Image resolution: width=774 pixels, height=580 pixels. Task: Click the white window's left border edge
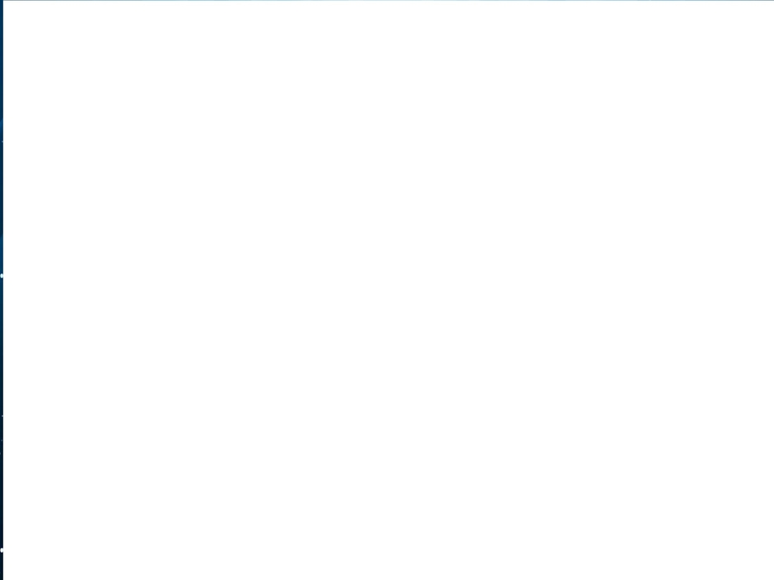3,290
